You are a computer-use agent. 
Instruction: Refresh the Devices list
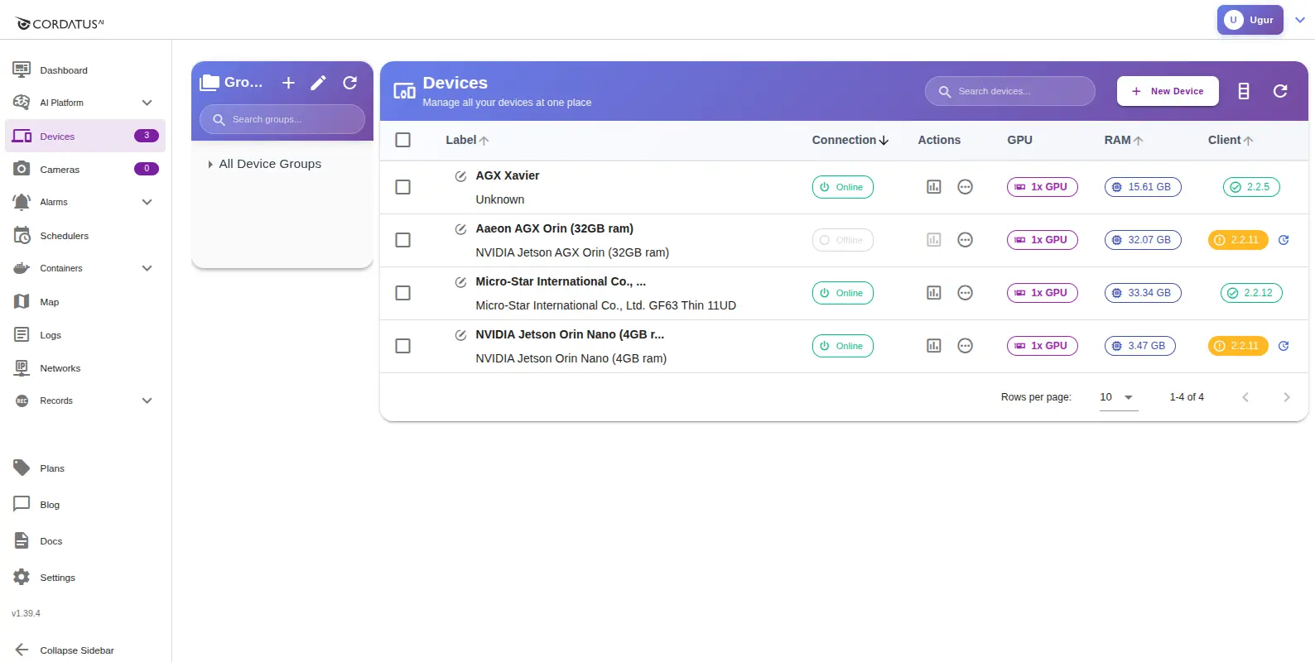[x=1280, y=91]
